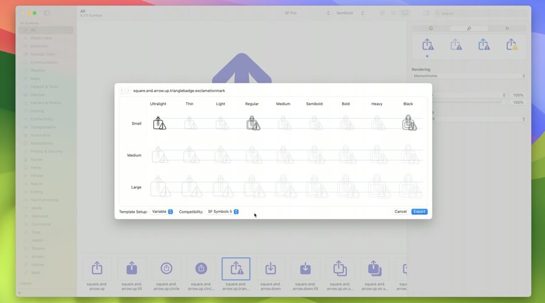The height and width of the screenshot is (303, 545).
Task: Click the add plus button below sidebar
Action: pyautogui.click(x=19, y=293)
